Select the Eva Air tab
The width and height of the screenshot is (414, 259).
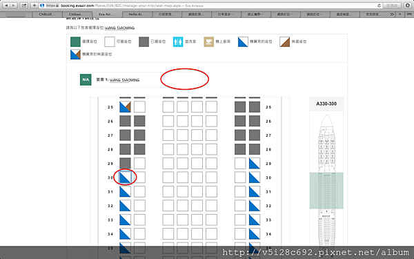(106, 15)
